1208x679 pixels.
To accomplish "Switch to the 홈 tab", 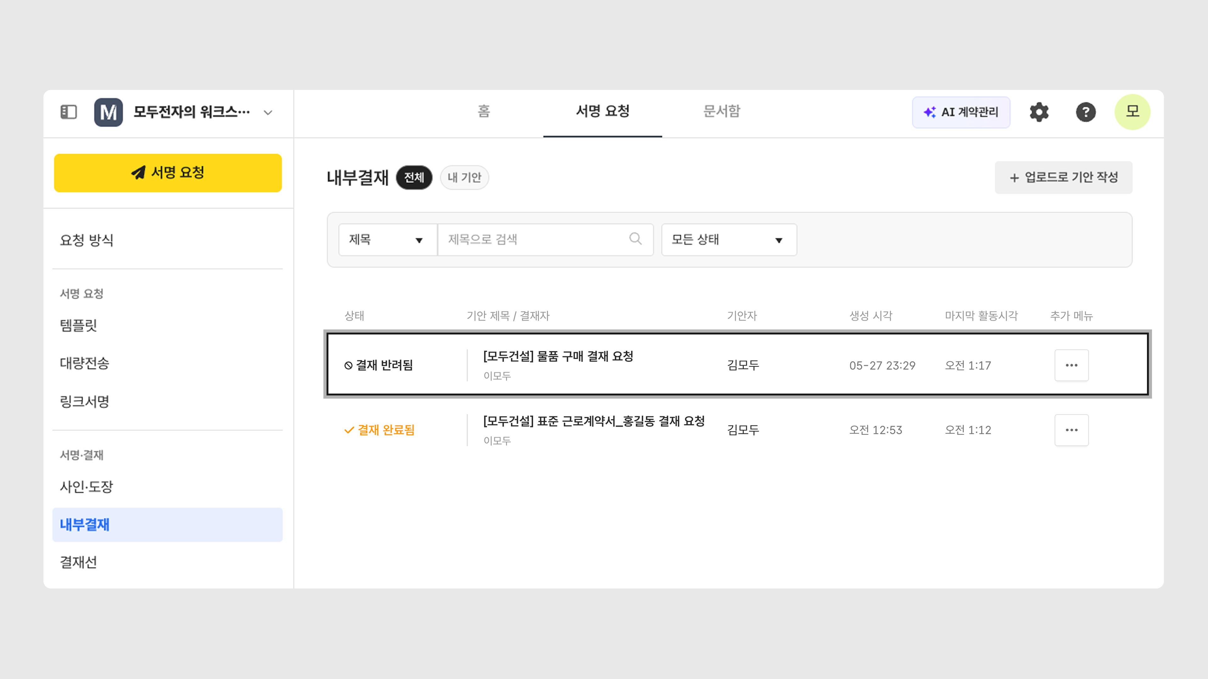I will pyautogui.click(x=484, y=112).
